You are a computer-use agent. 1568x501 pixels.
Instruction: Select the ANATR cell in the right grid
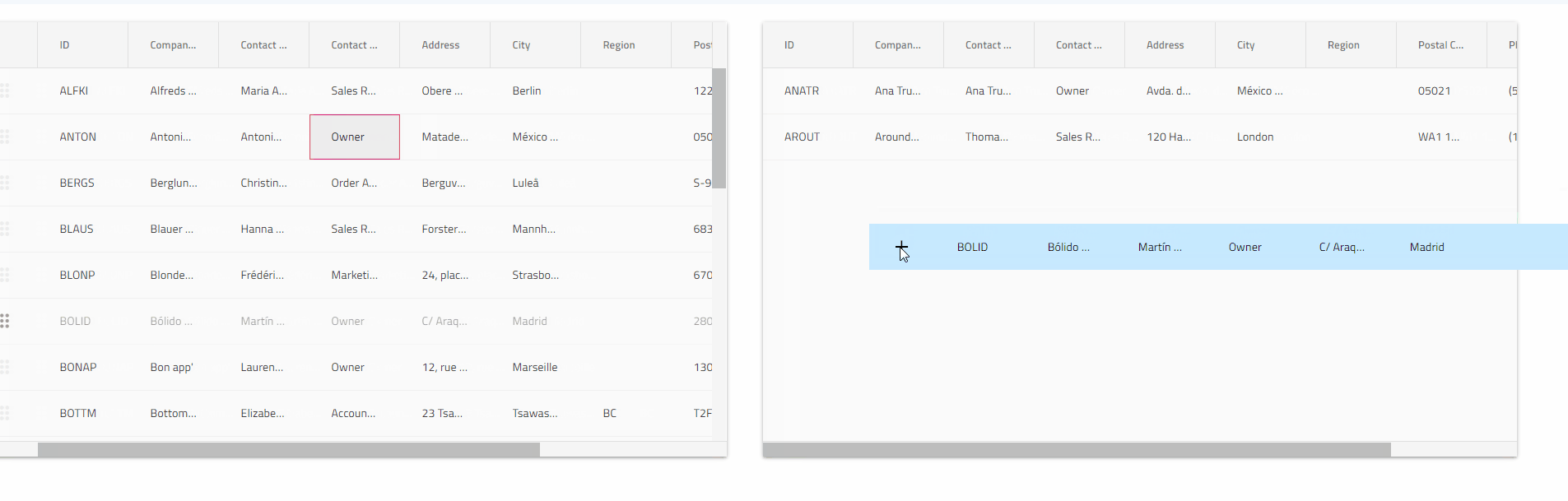coord(802,90)
